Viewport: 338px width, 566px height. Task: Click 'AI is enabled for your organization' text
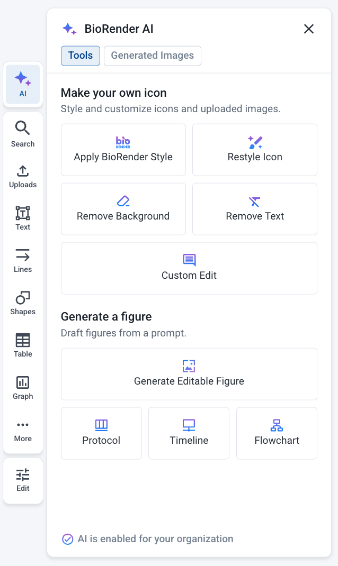point(155,539)
